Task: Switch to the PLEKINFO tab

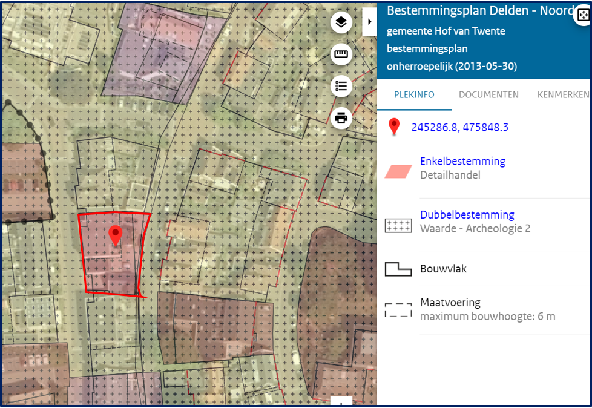Action: (x=414, y=94)
